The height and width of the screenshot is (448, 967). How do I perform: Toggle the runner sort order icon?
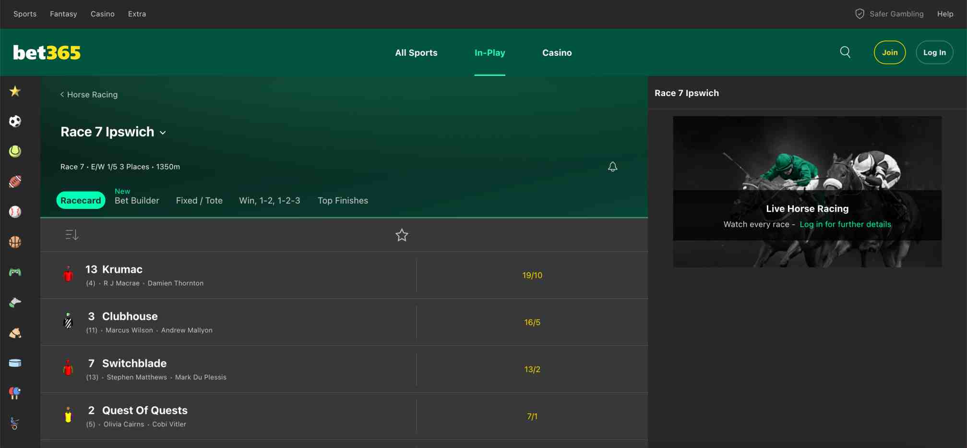(72, 235)
